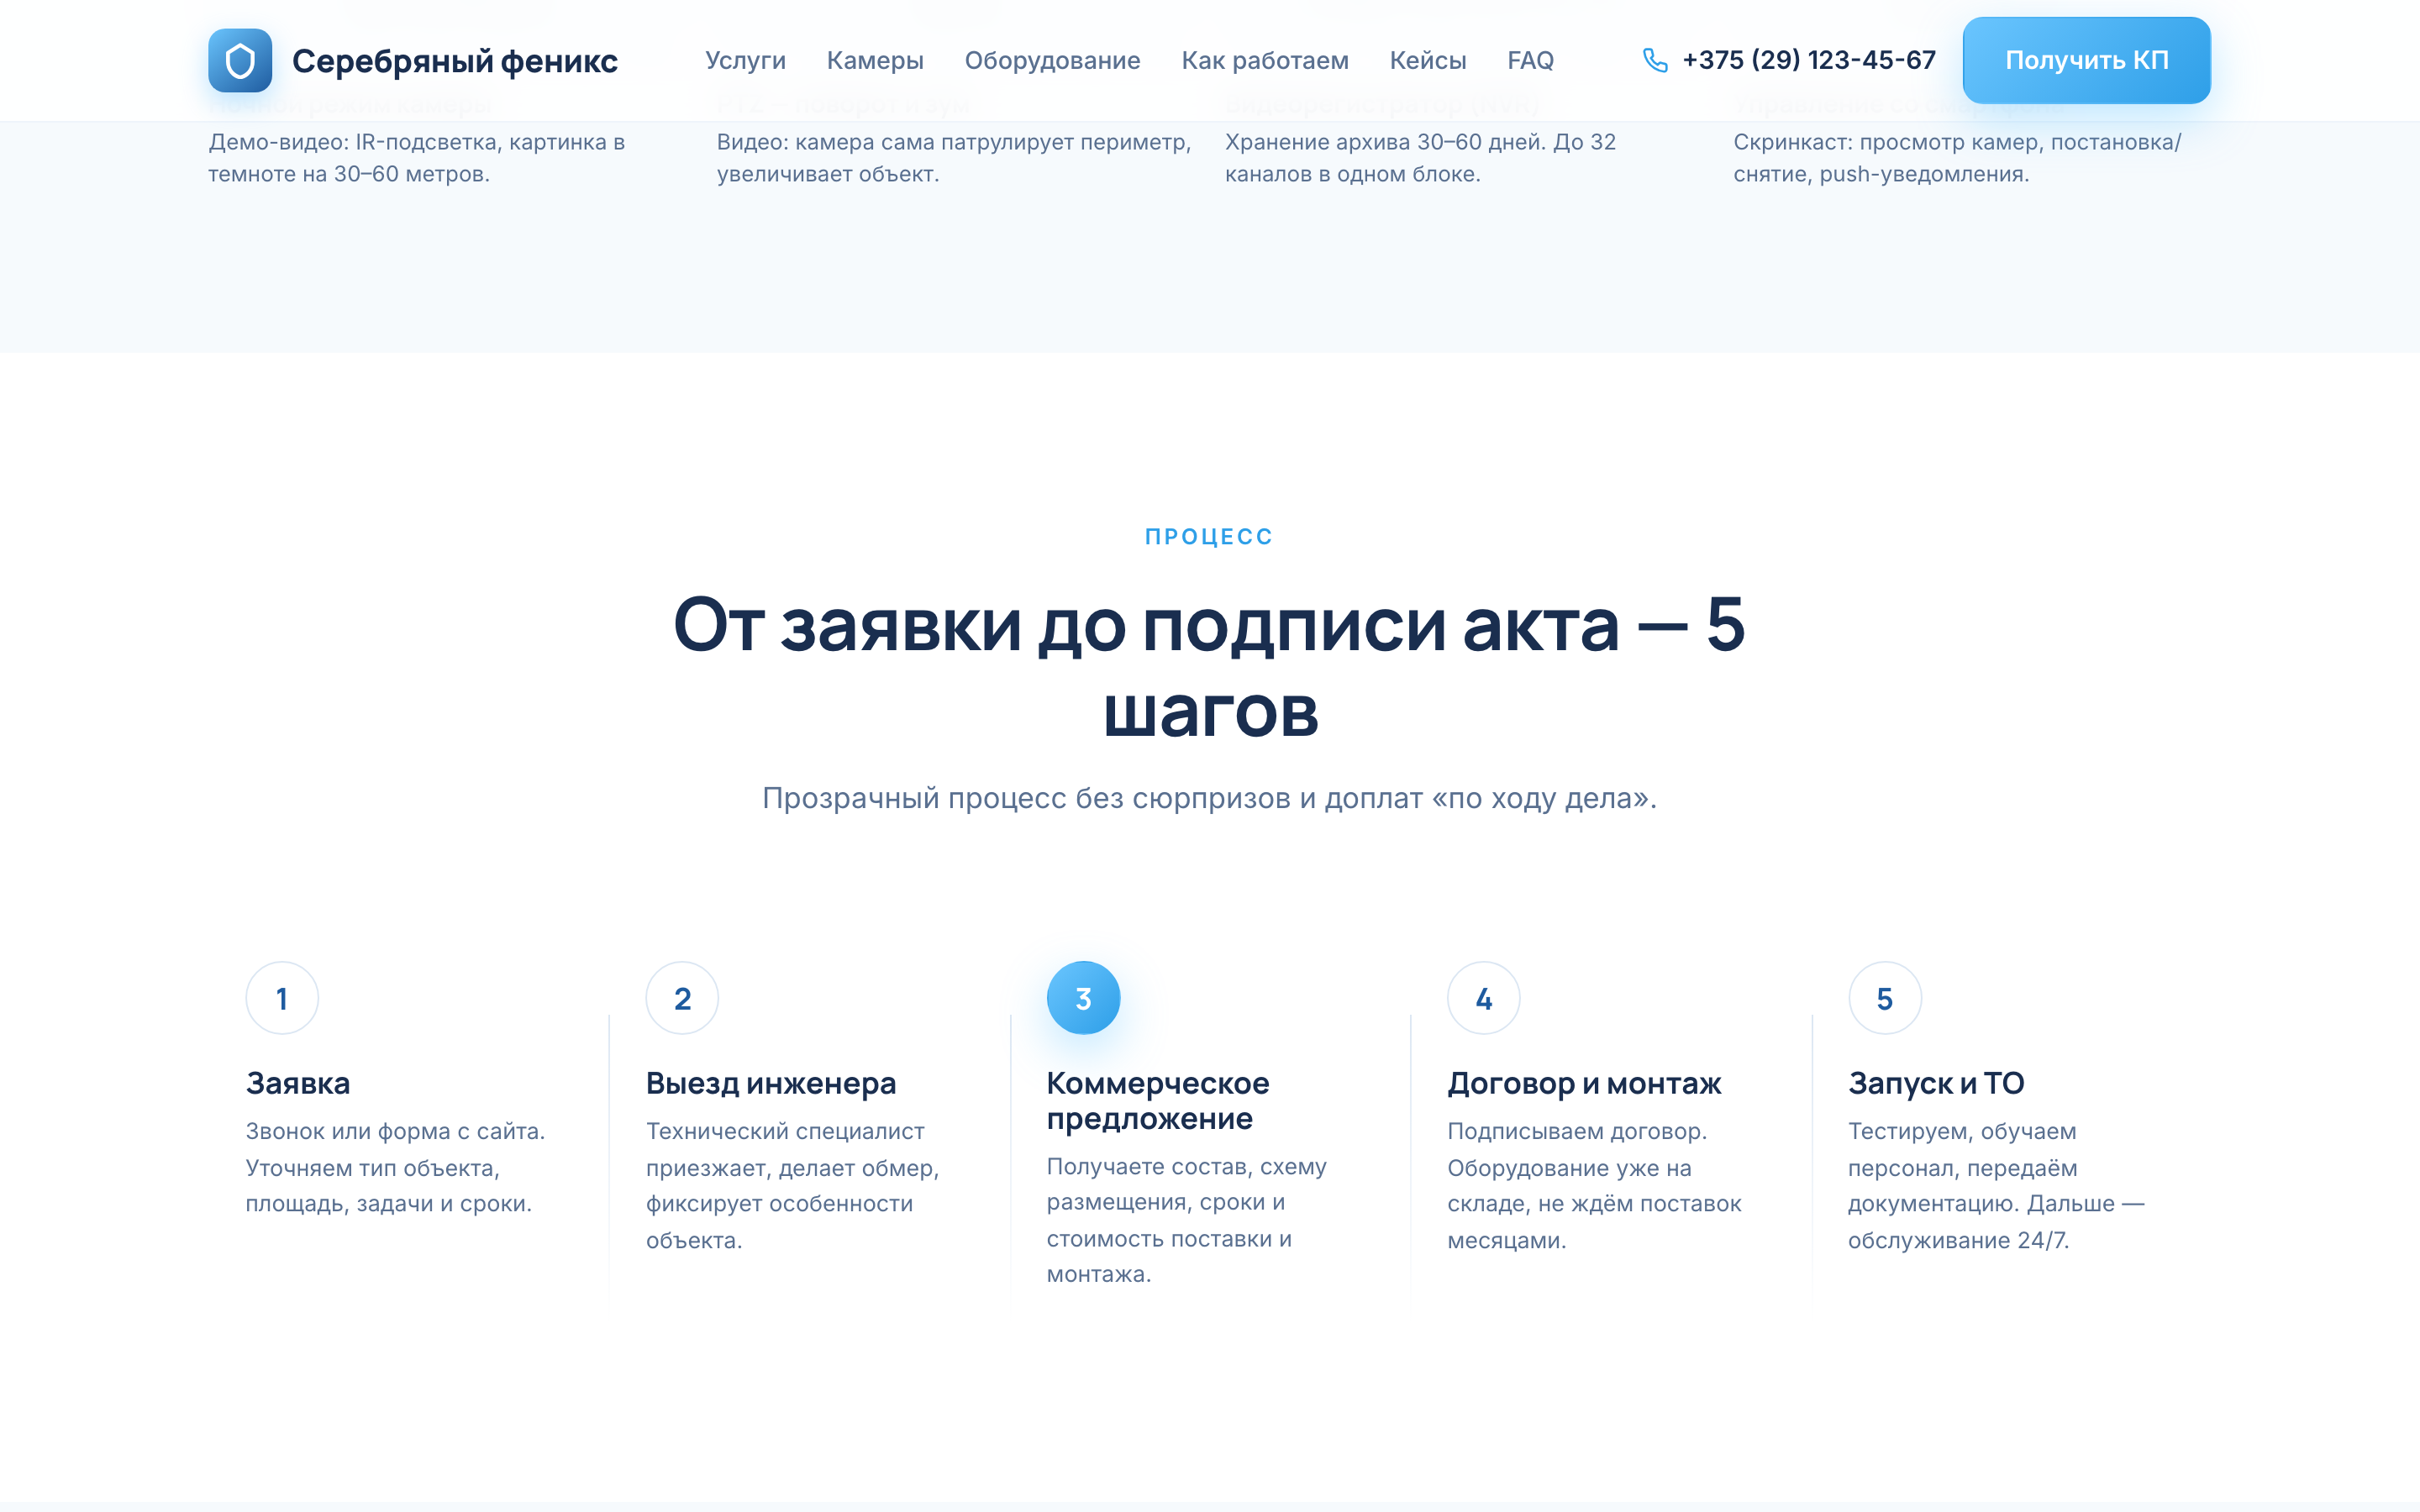Select step circle number 5
The image size is (2420, 1512).
click(1885, 998)
